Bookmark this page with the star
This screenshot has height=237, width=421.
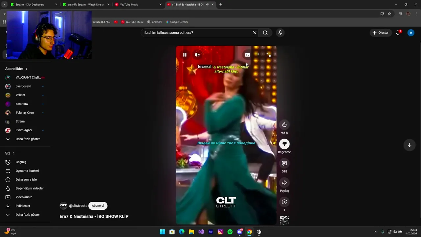click(x=389, y=14)
